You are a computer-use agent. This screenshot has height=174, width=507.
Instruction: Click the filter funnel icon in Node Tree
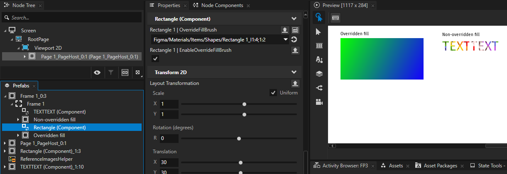tap(111, 72)
